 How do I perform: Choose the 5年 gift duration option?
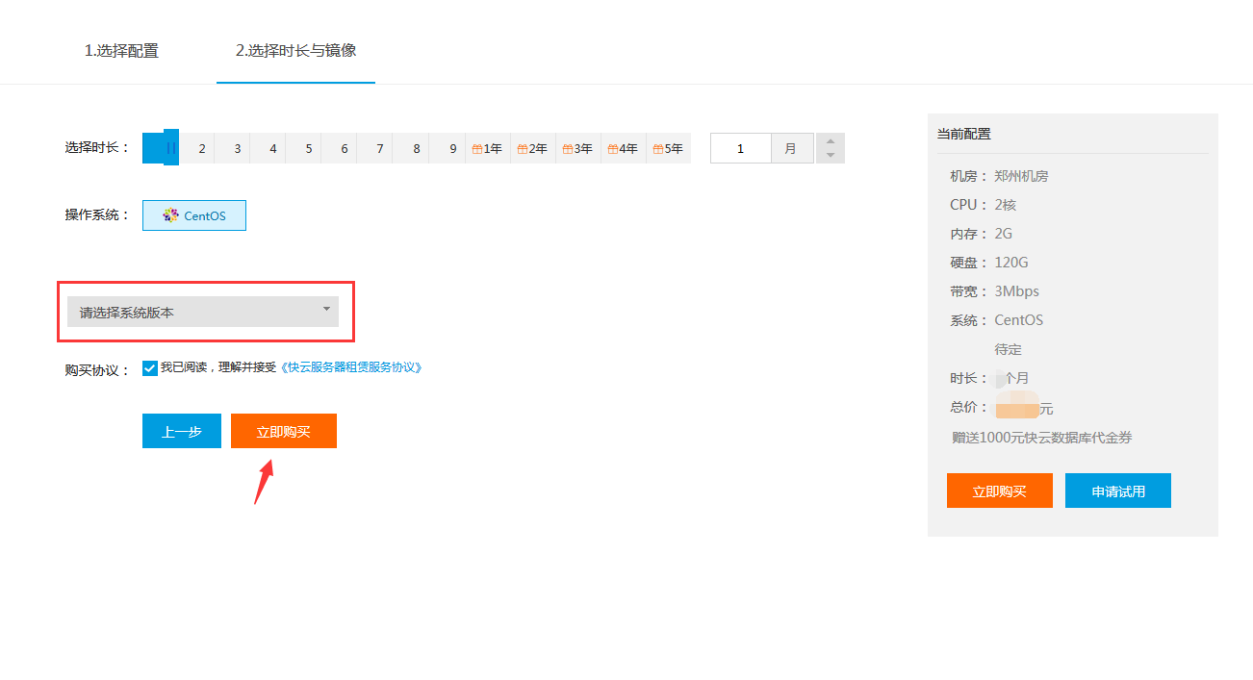click(668, 149)
